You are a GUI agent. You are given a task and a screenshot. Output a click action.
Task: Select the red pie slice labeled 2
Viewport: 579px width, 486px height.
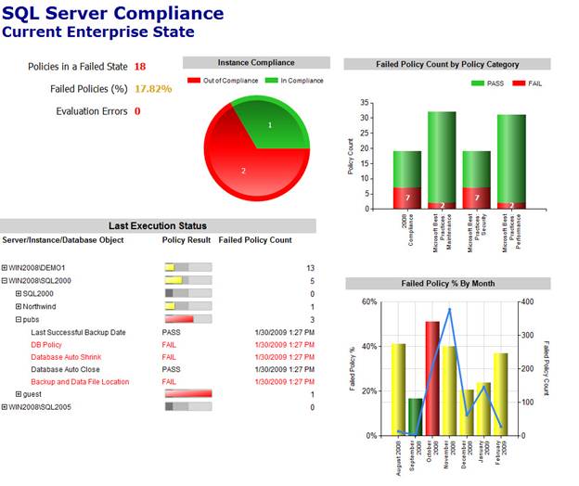pyautogui.click(x=244, y=170)
